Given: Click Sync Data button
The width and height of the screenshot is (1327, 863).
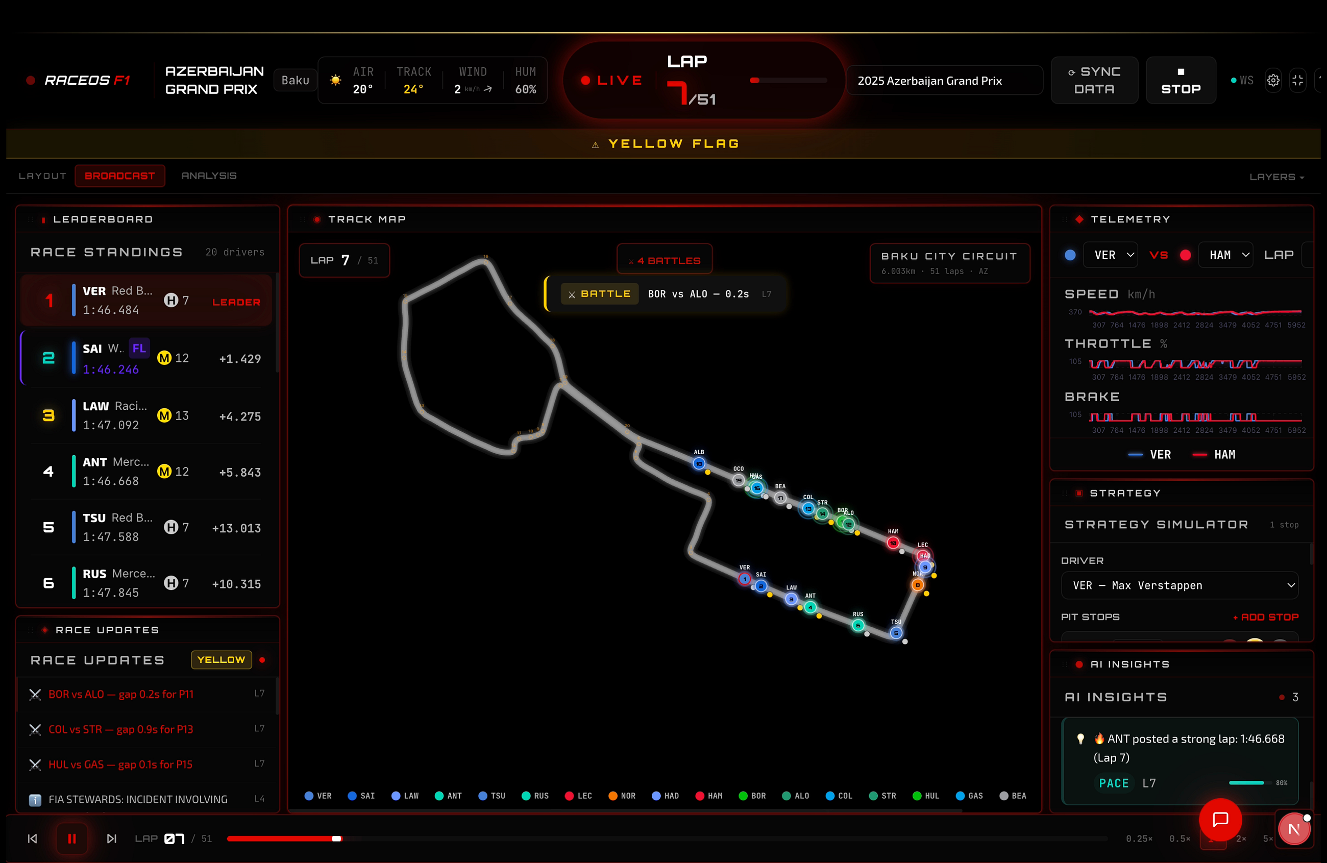Looking at the screenshot, I should (1094, 80).
